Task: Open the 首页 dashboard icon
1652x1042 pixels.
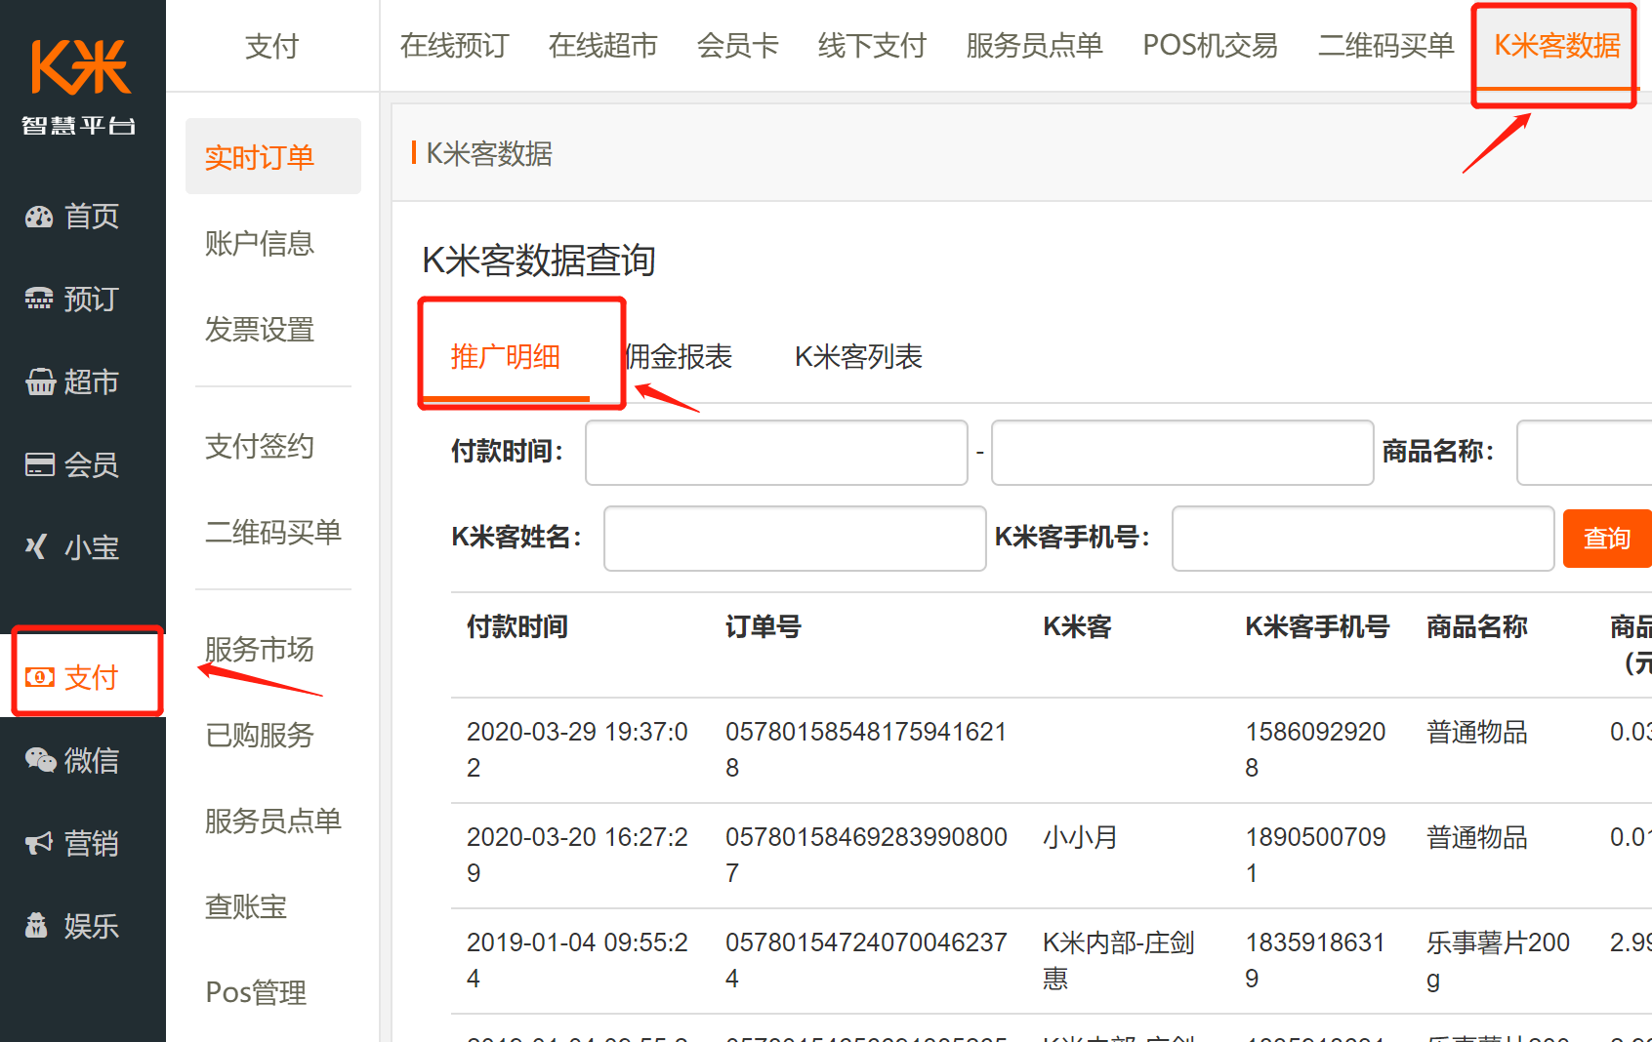Action: click(x=39, y=217)
